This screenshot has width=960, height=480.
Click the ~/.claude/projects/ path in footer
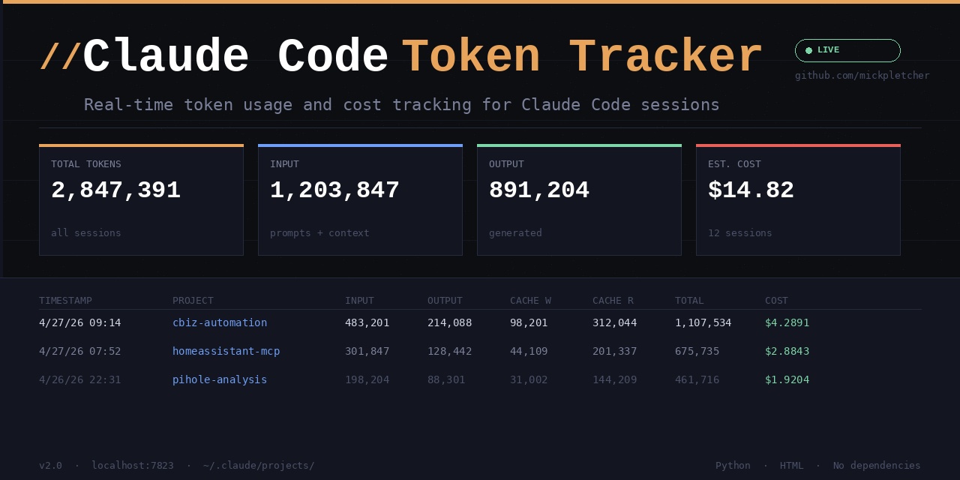pos(258,465)
